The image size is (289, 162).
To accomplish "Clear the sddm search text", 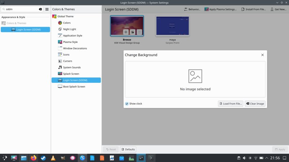I will tap(40, 9).
